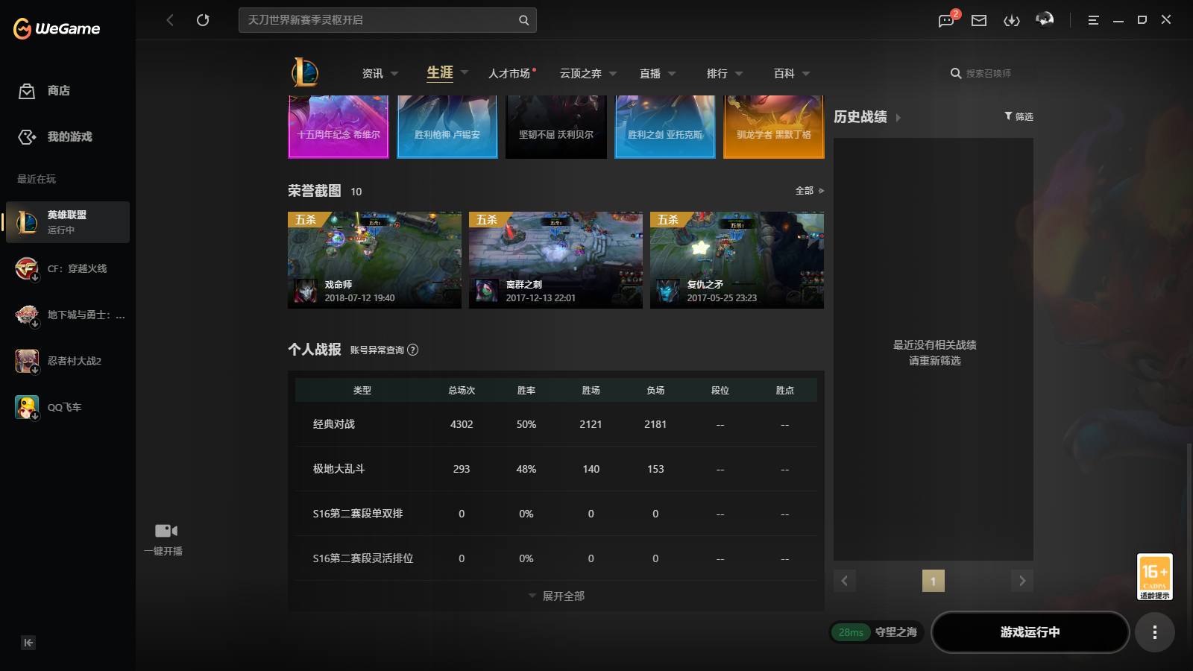Click the 极地大乱斗 row label
The width and height of the screenshot is (1193, 671).
339,469
